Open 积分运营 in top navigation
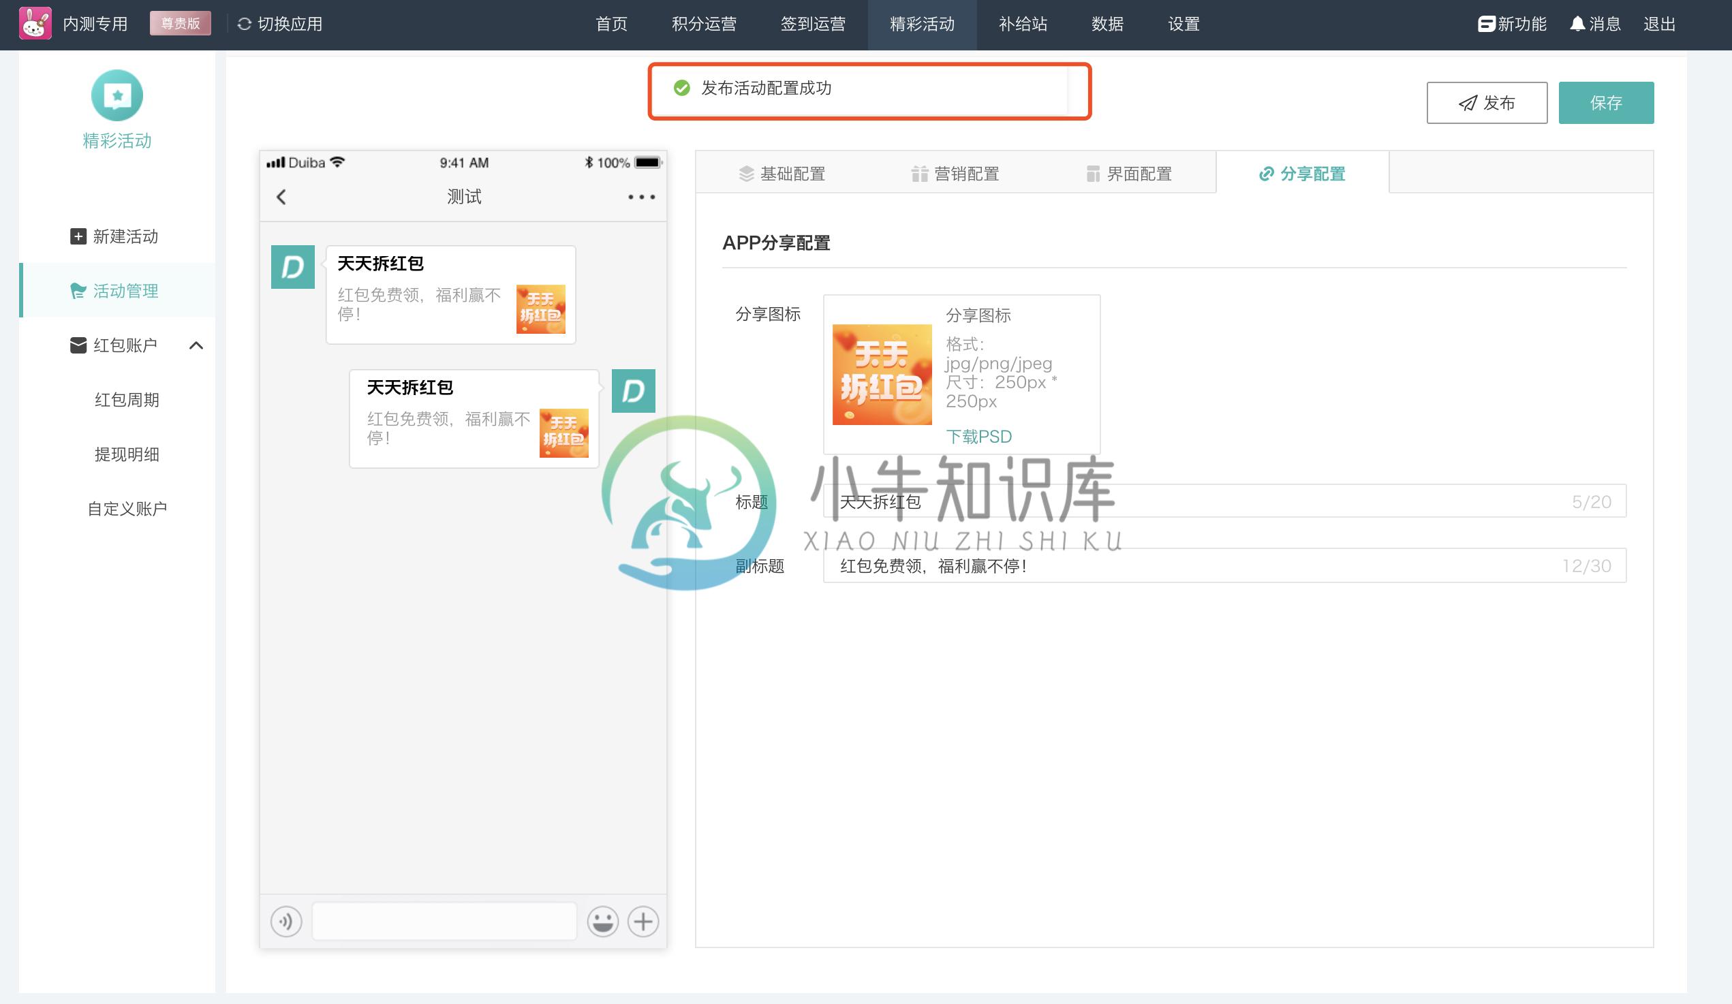 704,24
